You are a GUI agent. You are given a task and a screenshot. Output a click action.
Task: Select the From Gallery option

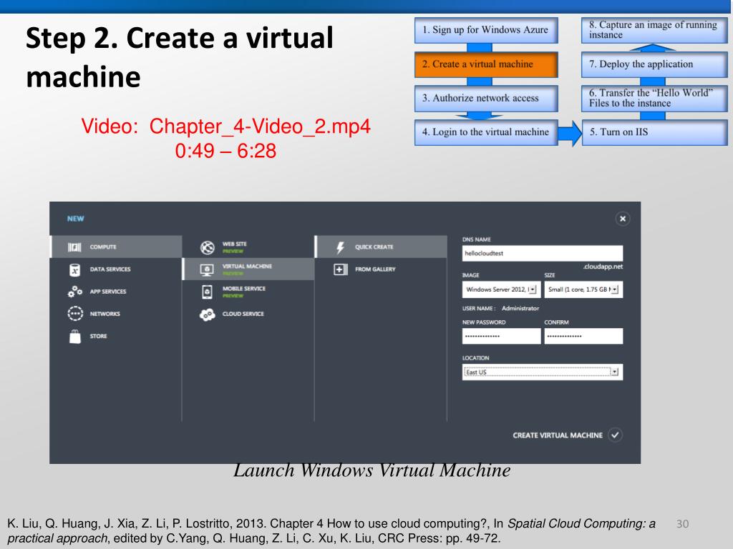[381, 269]
